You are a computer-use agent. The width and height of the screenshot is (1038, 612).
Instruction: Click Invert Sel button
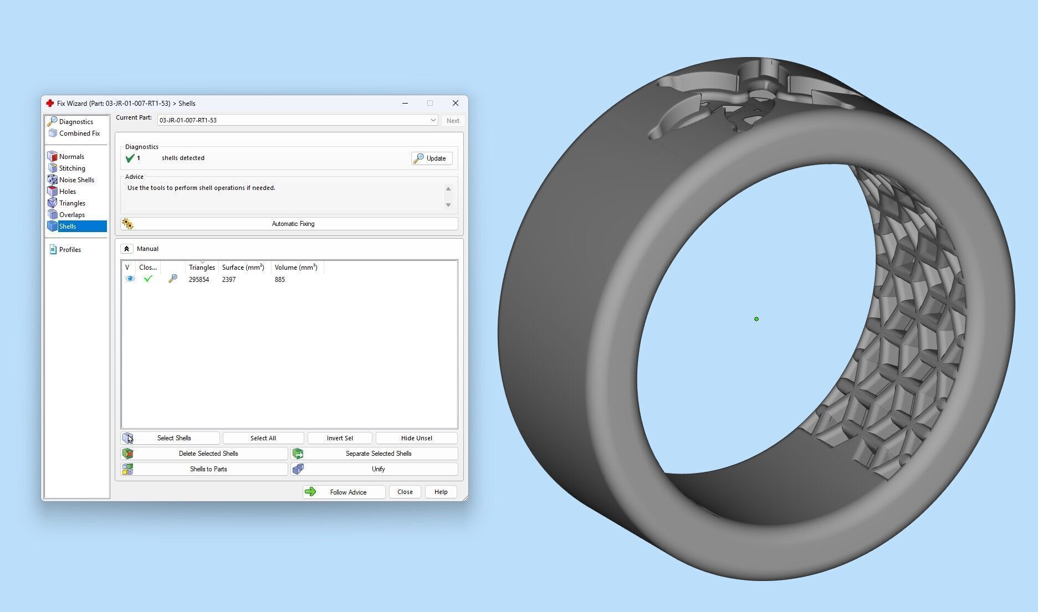point(340,438)
